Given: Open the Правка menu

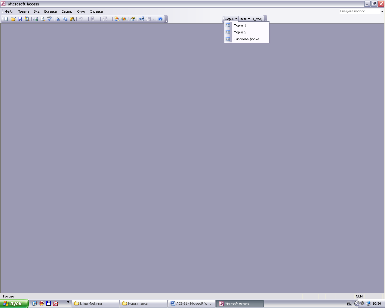Looking at the screenshot, I should (23, 11).
